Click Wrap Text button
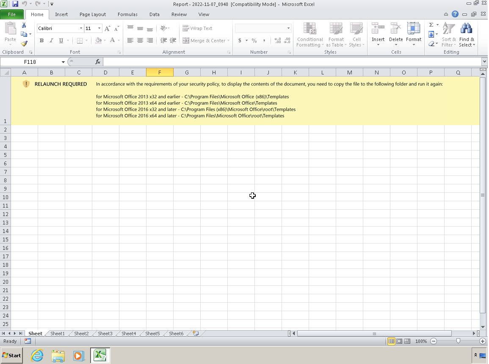 point(197,28)
